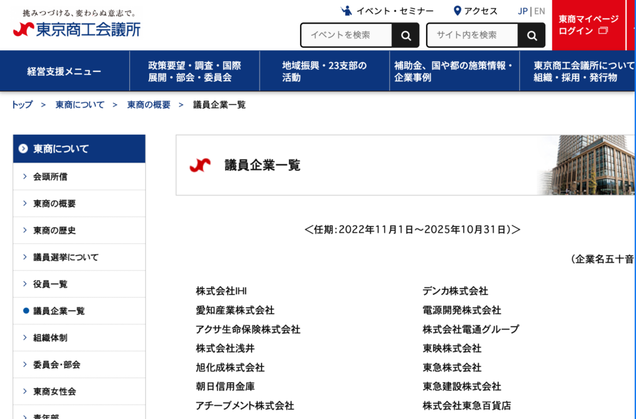
Task: Expand the 役員一覧 sidebar chevron
Action: pos(25,284)
